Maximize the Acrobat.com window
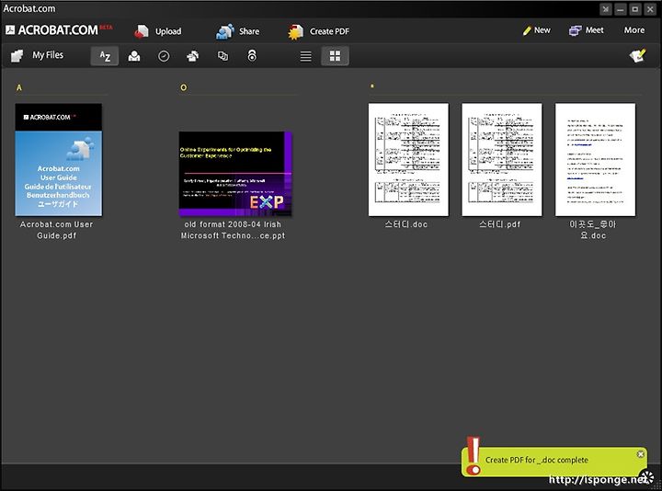Image resolution: width=662 pixels, height=491 pixels. [635, 9]
